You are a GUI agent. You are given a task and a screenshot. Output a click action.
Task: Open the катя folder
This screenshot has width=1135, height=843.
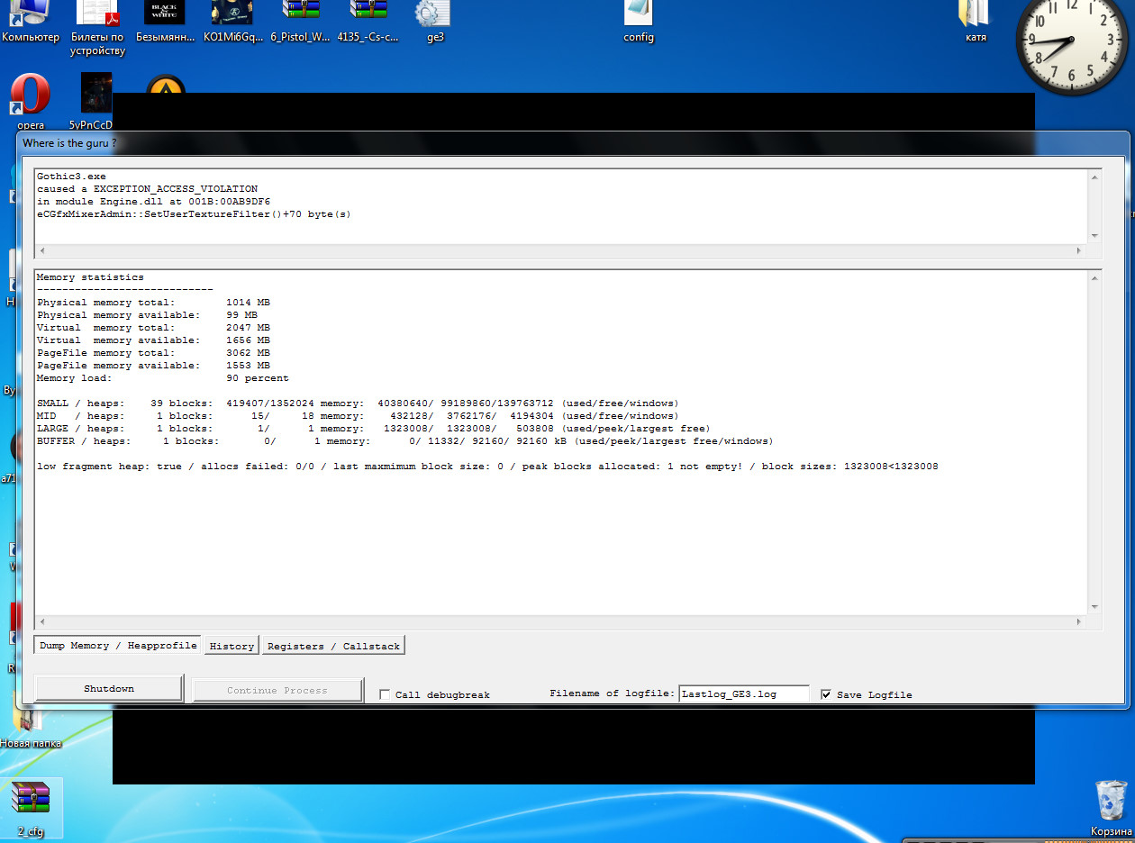976,23
